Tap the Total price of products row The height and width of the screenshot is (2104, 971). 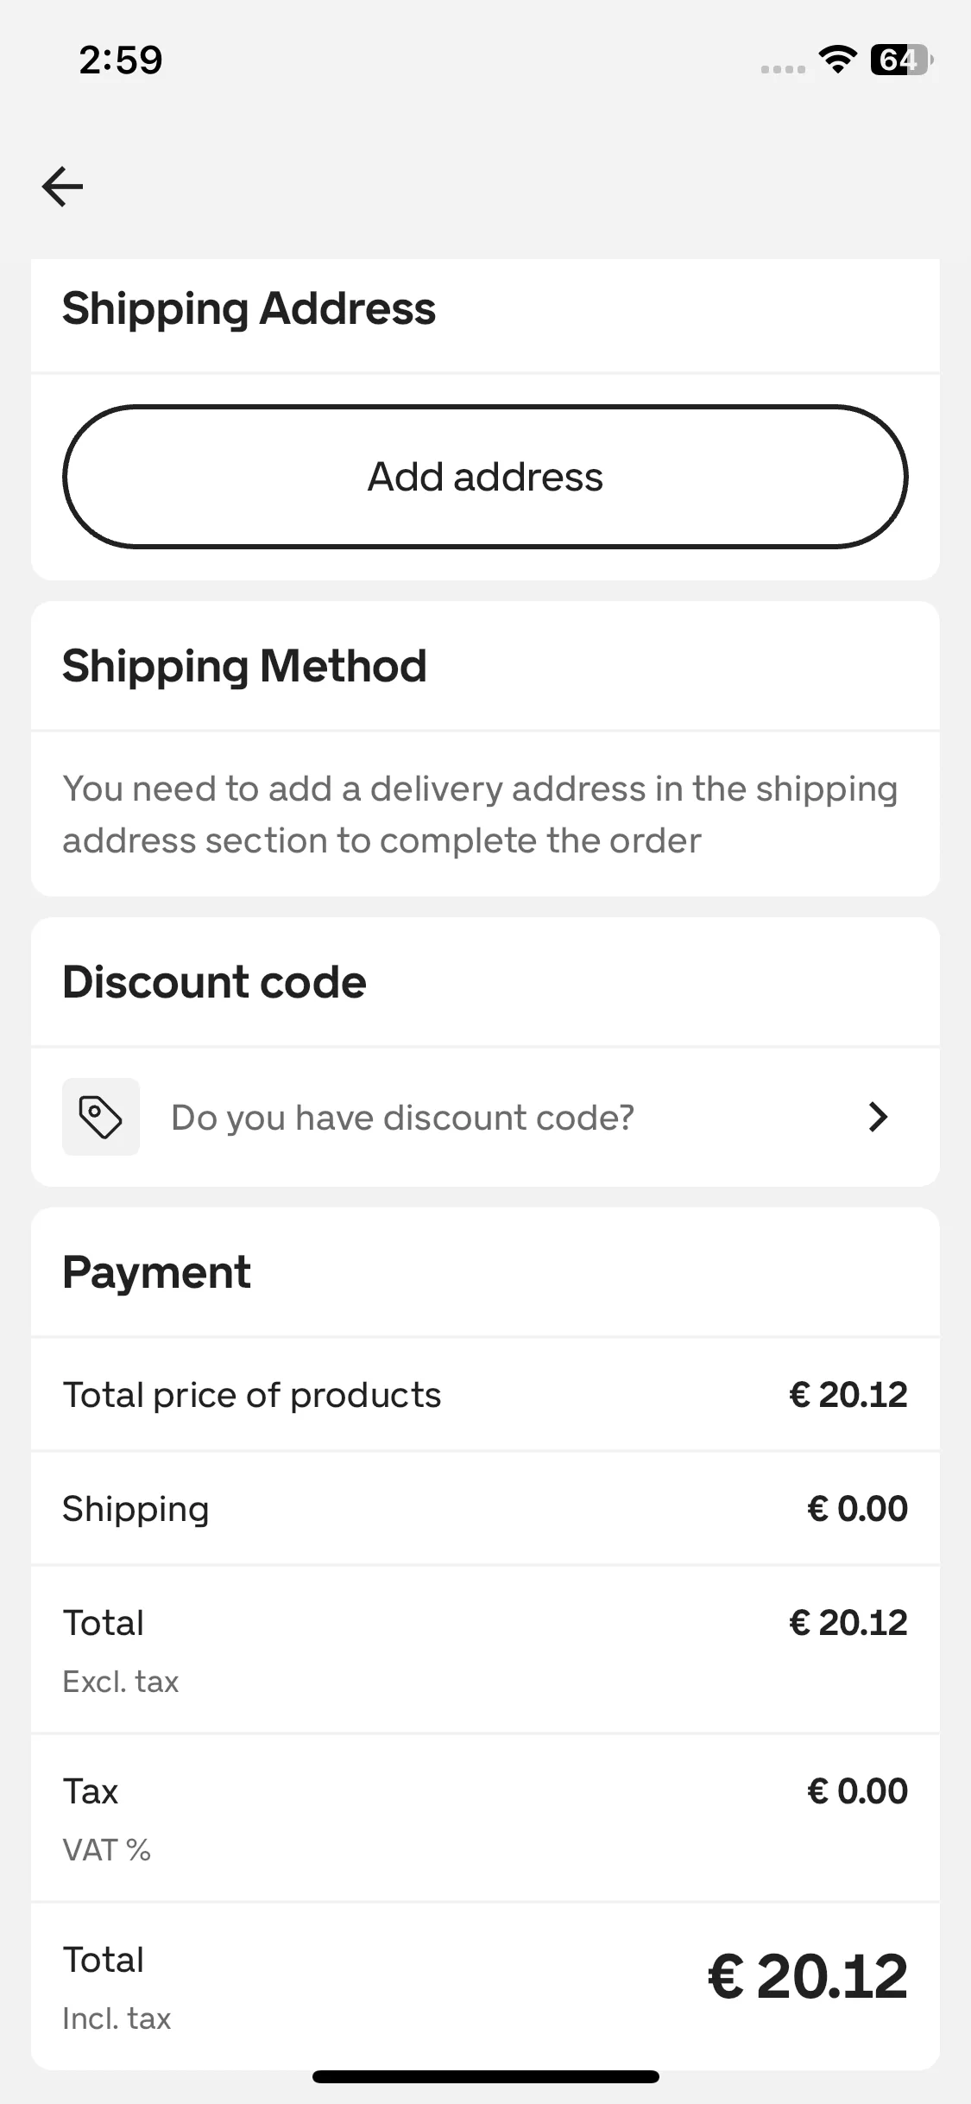485,1395
